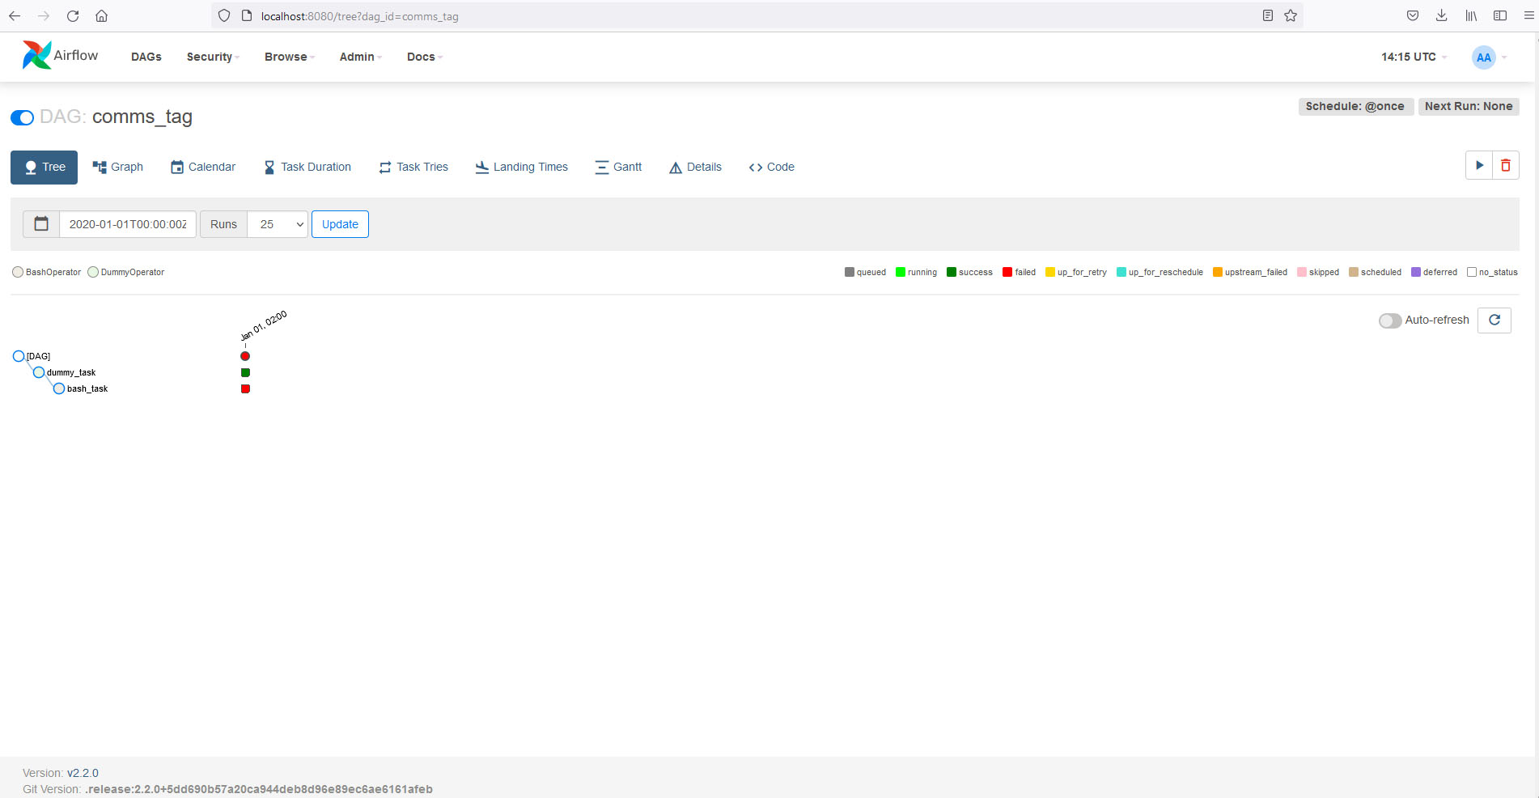Click the base date input field
The width and height of the screenshot is (1539, 798).
[128, 224]
